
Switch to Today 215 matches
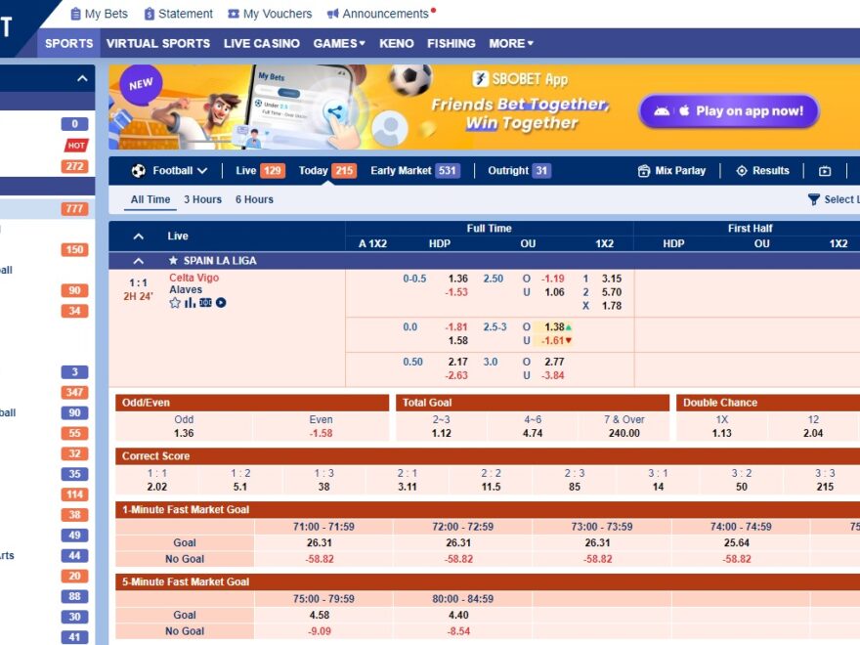[327, 171]
